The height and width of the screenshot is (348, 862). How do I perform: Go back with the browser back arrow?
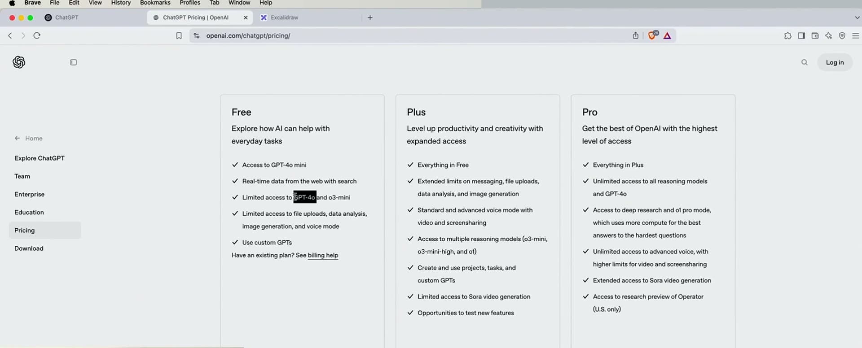tap(10, 35)
